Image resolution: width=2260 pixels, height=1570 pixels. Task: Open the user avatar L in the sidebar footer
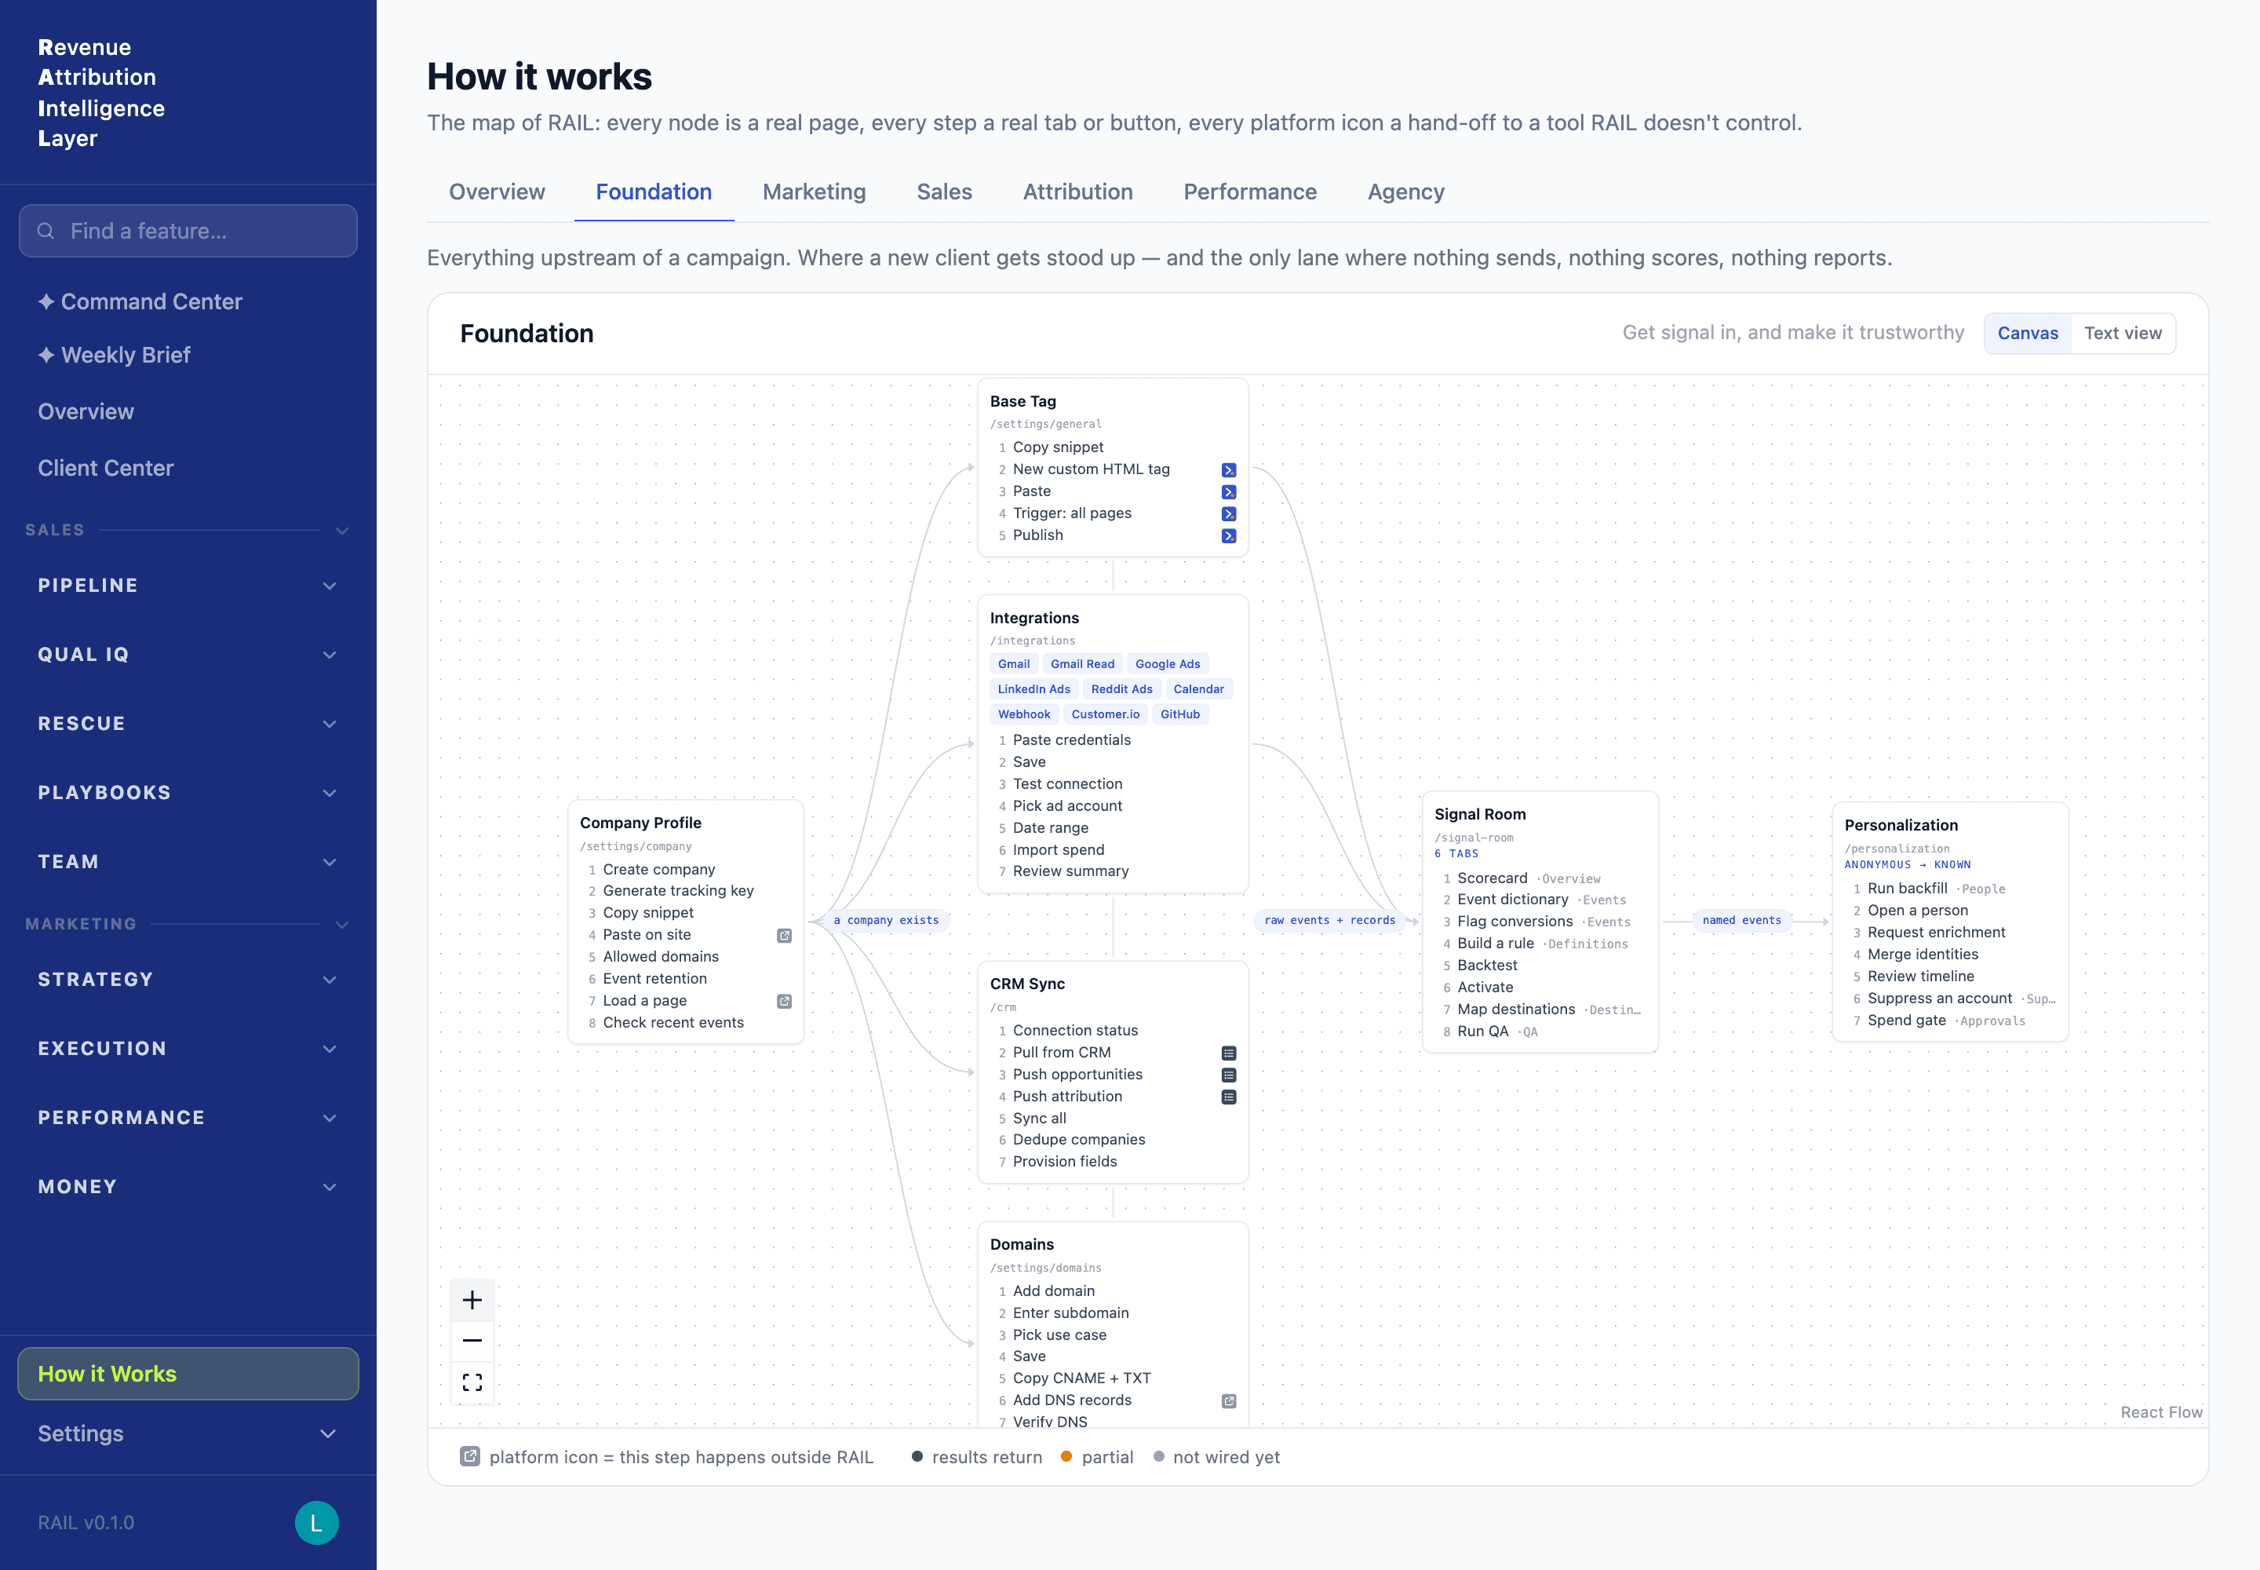coord(317,1523)
